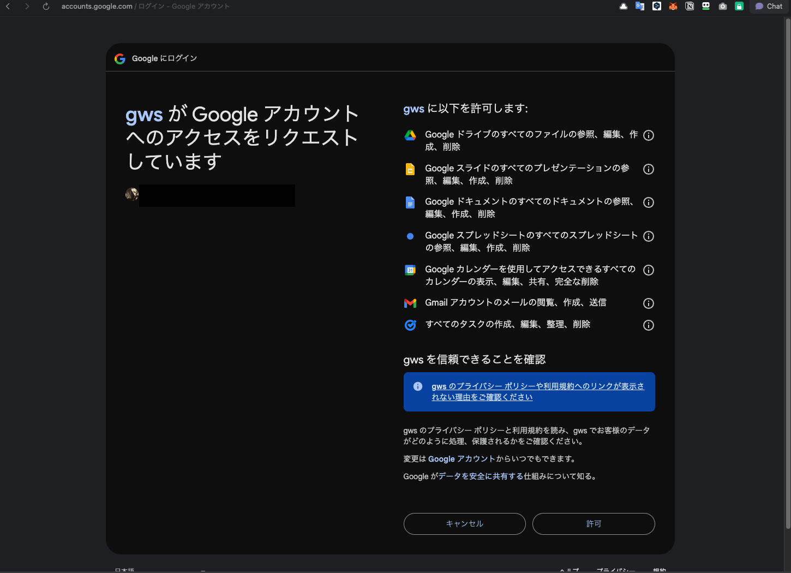
Task: Click the キャンセル button
Action: coord(464,523)
